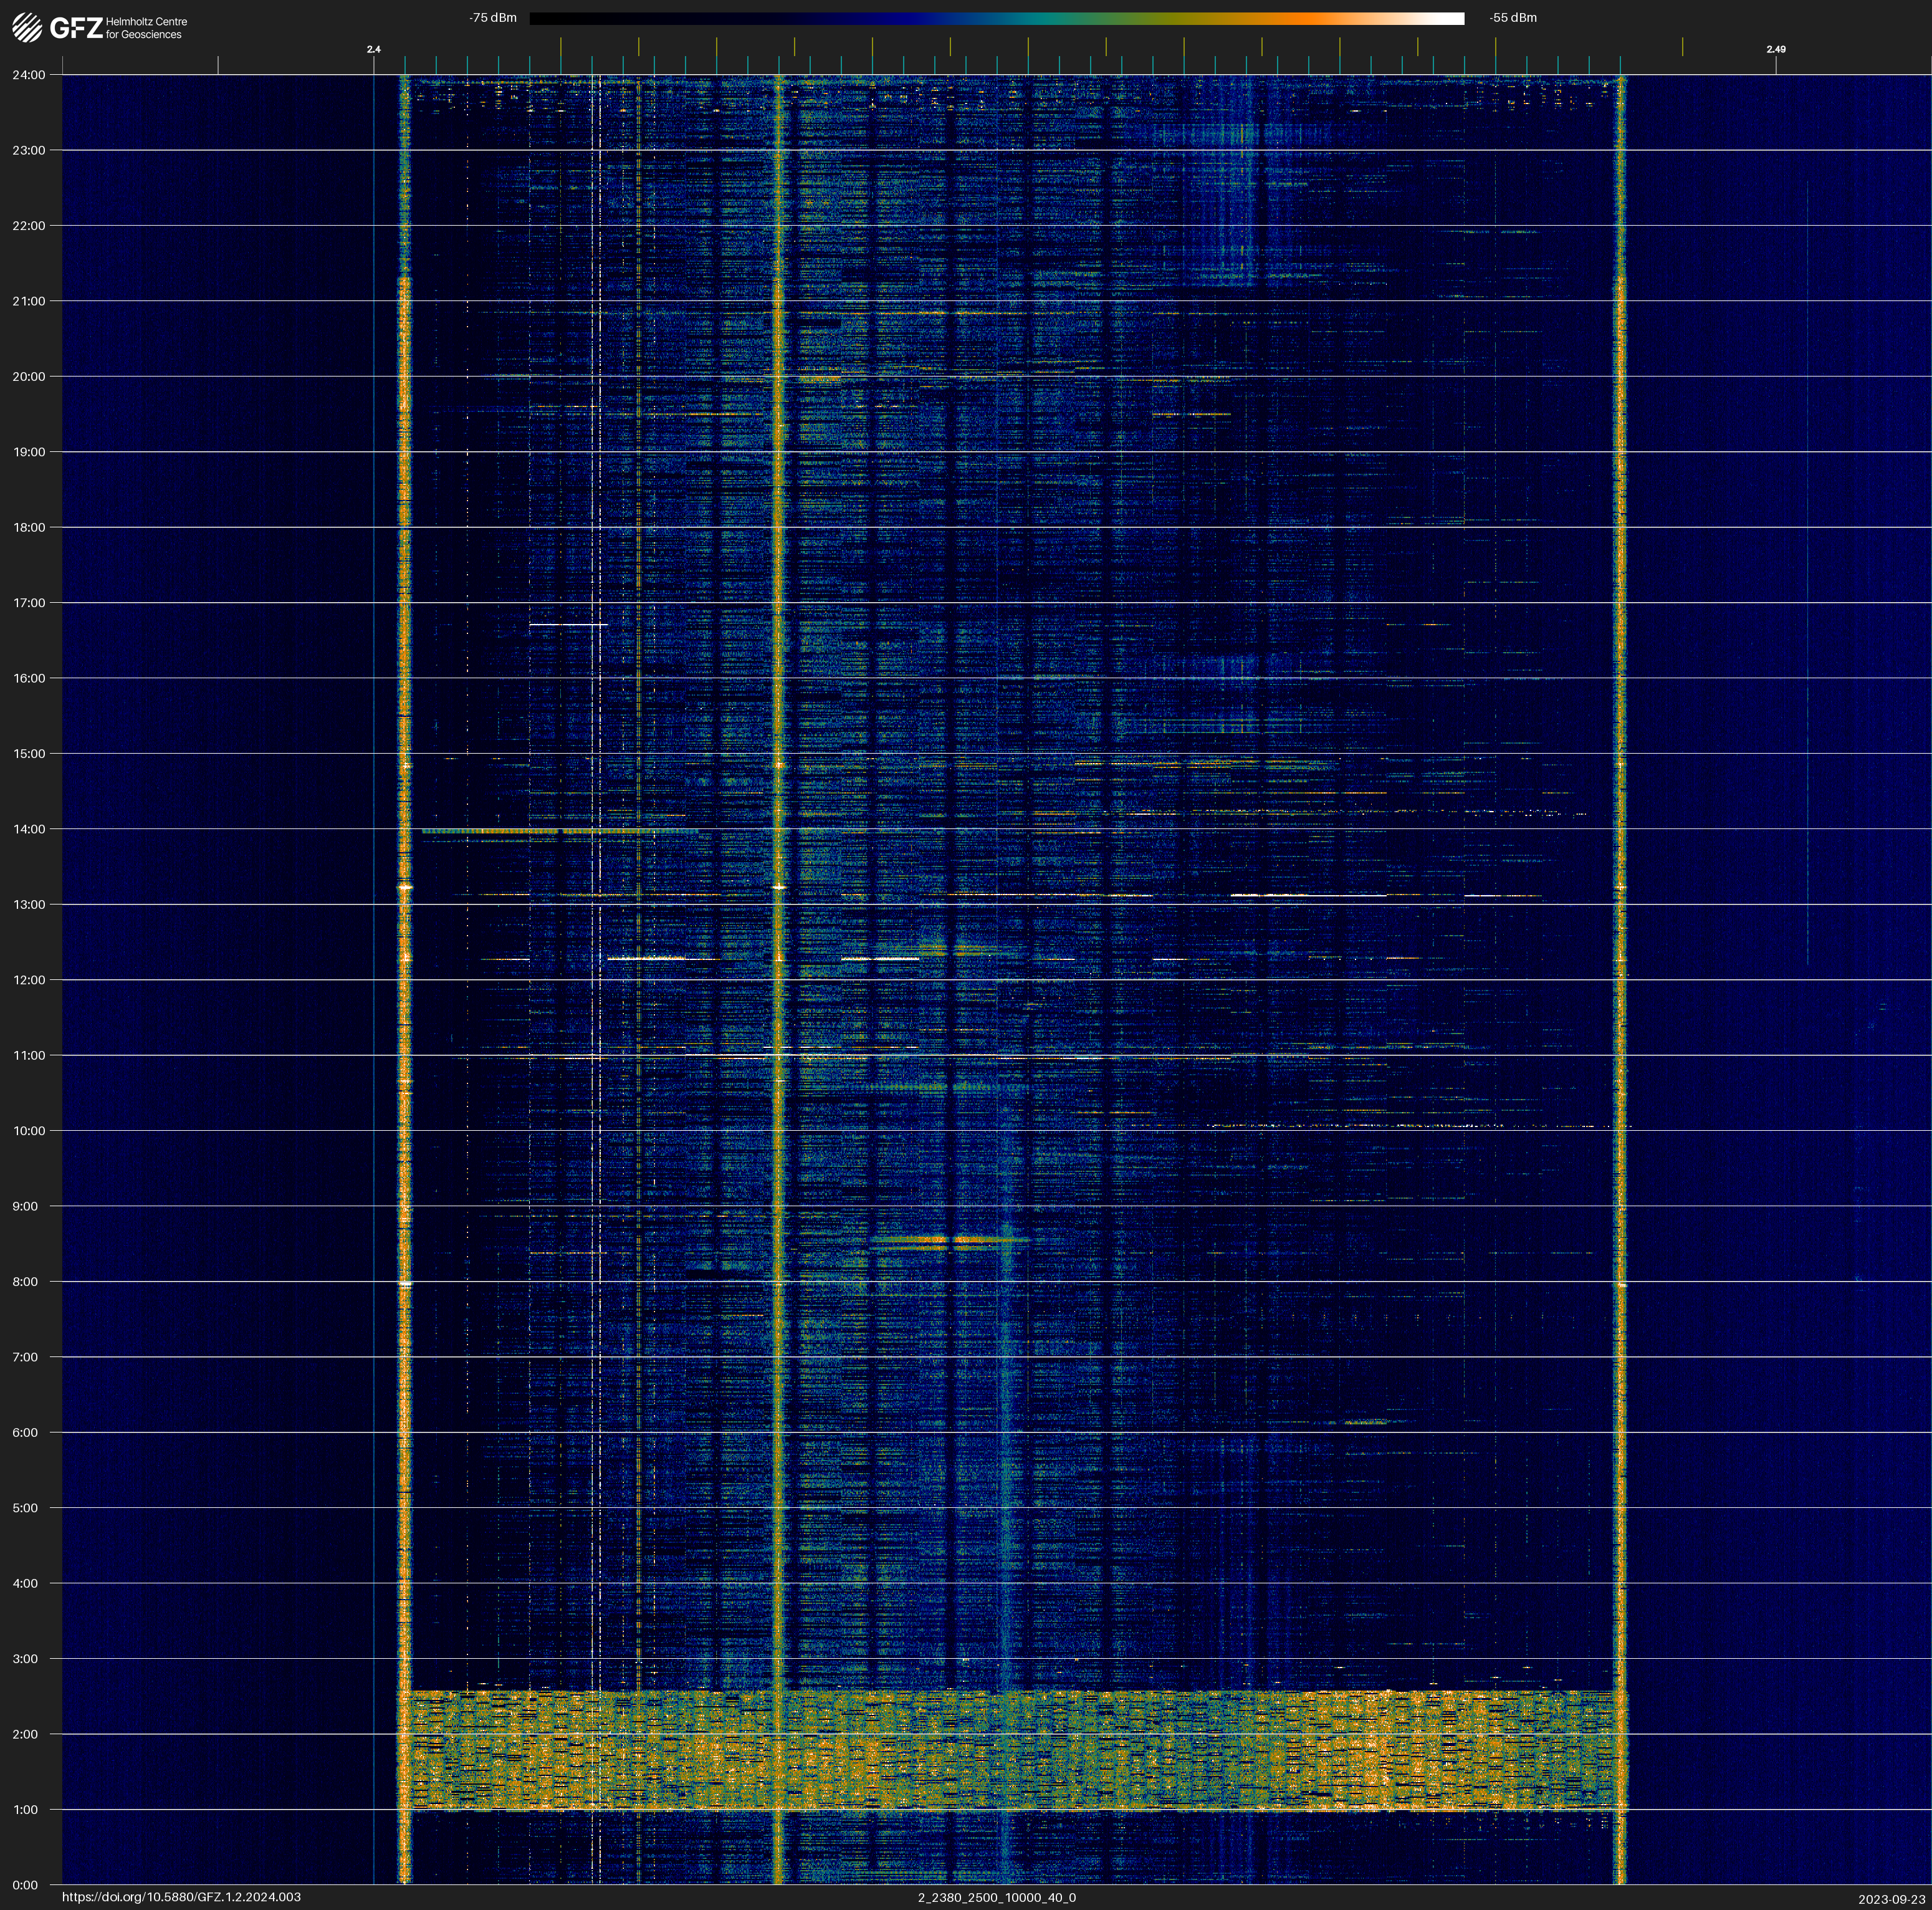The height and width of the screenshot is (1910, 1932).
Task: Click the -75 dBm scale label
Action: [493, 18]
